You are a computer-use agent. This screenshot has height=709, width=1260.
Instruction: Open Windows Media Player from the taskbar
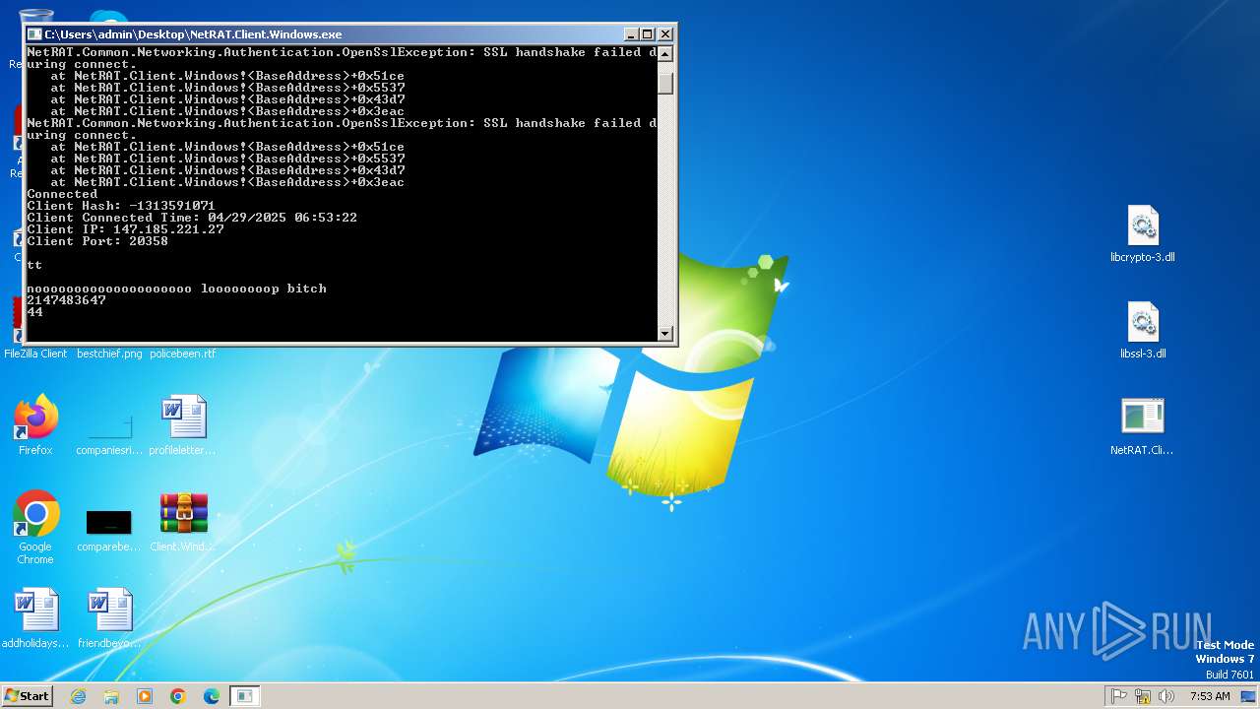click(145, 696)
